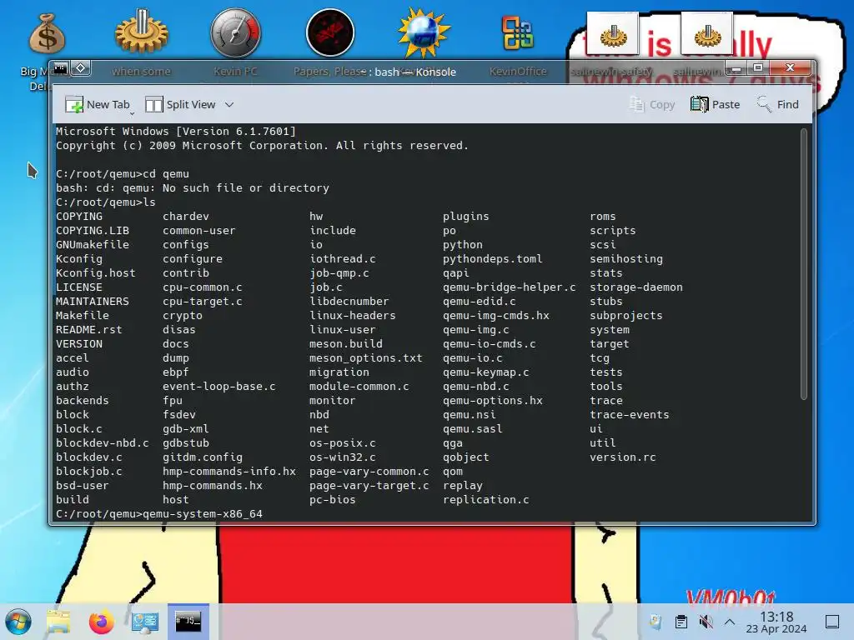The image size is (854, 640).
Task: Click the muted volume tray icon
Action: pos(706,622)
